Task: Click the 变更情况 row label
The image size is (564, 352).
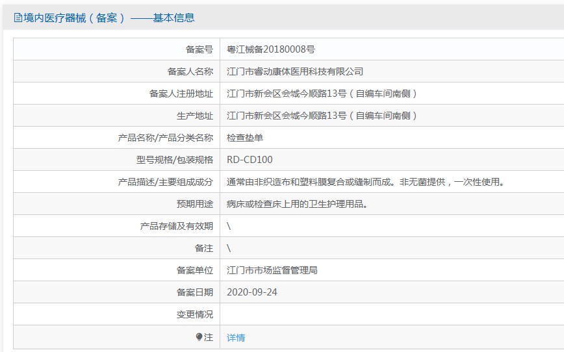Action: pos(194,314)
